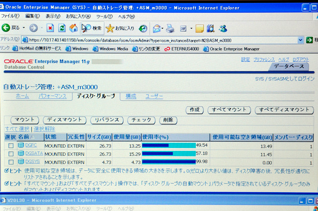Viewport: 318px width, 211px height.
Task: Click the DGFC disk group icon
Action: click(x=21, y=145)
